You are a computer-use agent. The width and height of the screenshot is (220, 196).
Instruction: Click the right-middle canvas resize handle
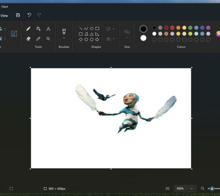pyautogui.click(x=192, y=118)
